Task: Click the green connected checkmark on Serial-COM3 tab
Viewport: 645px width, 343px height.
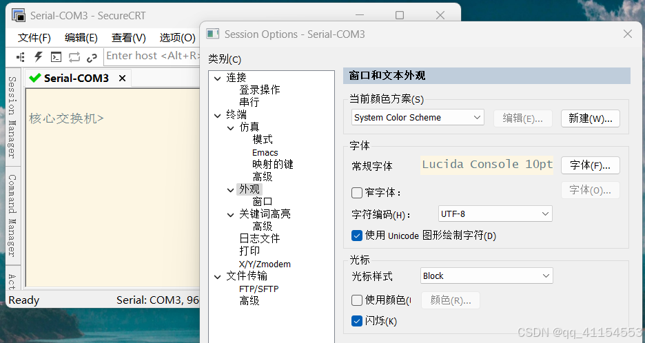Action: (35, 78)
